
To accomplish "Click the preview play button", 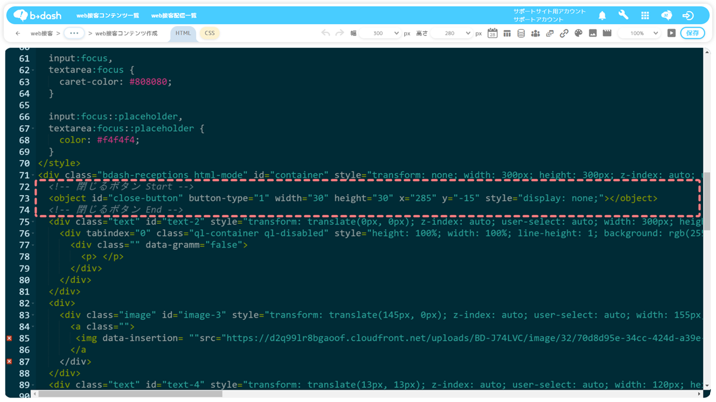I will (672, 33).
